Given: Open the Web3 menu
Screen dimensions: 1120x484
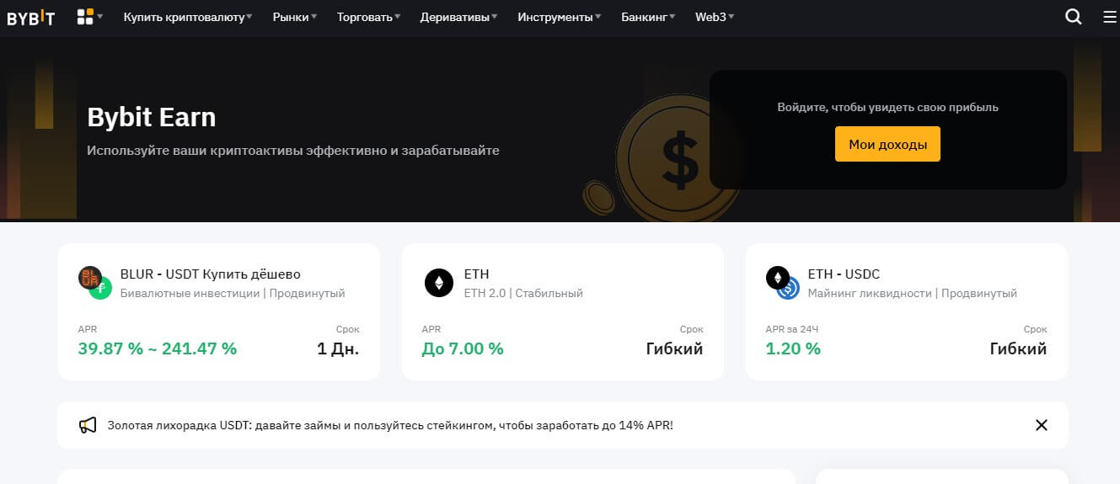Looking at the screenshot, I should 714,17.
